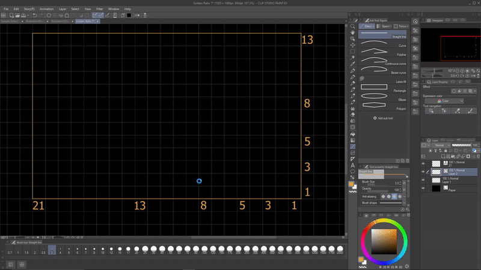Toggle snap to grid icon in command bar
The width and height of the screenshot is (481, 270).
point(108,16)
